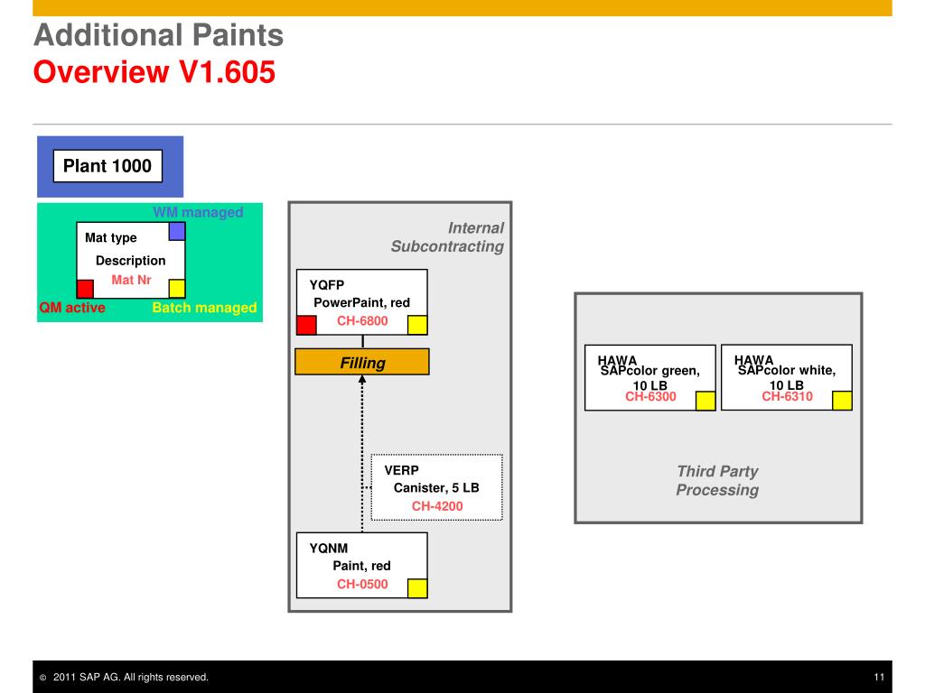Click the blue WM managed legend square
925x693 pixels.
(177, 232)
